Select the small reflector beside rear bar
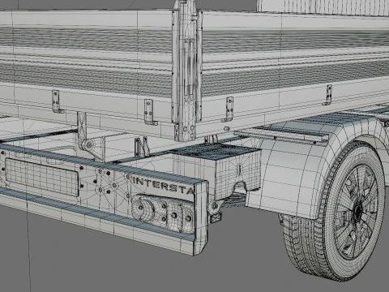Image resolution: width=389 pixels, height=292 pixels. [x=216, y=217]
